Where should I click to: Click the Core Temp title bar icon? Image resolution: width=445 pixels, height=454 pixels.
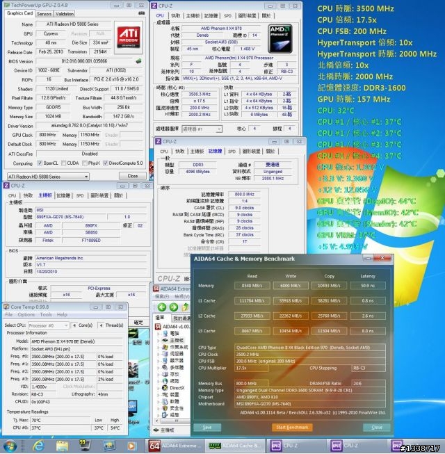click(6, 307)
